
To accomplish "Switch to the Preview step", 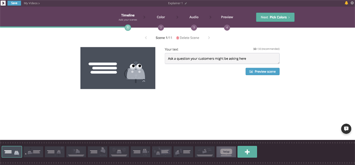I will pos(227,17).
